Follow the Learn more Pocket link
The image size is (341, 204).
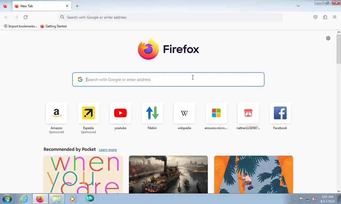pyautogui.click(x=108, y=150)
